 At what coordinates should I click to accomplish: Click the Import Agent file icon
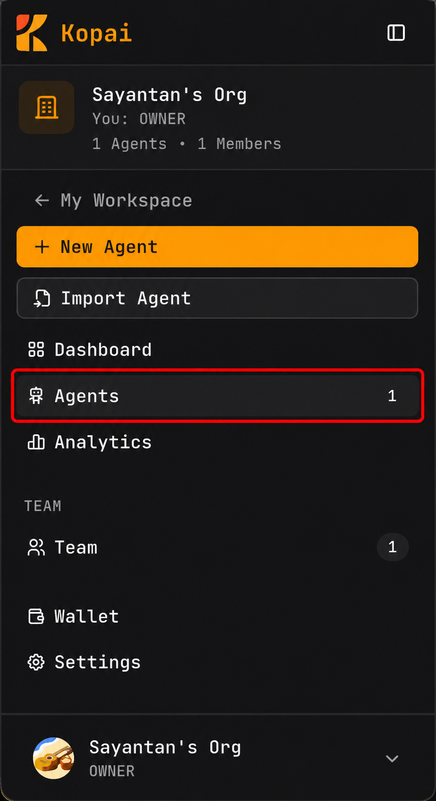[x=42, y=298]
